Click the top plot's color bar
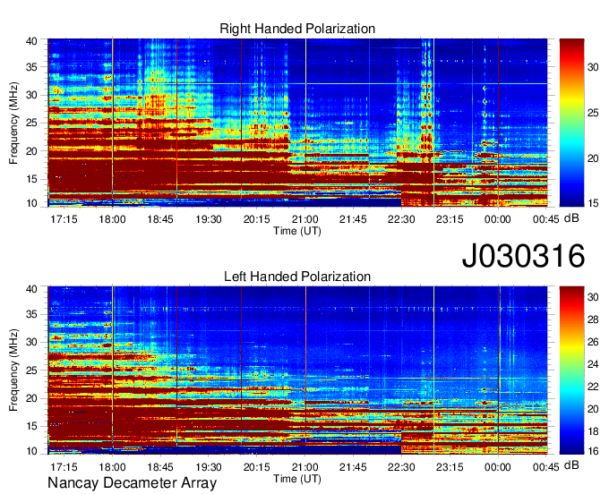This screenshot has width=609, height=494. tap(571, 123)
